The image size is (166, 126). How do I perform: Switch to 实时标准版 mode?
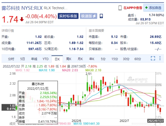point(68,16)
